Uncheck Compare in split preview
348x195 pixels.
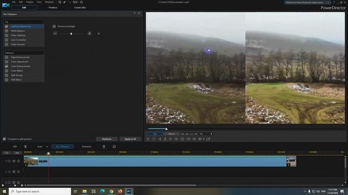click(4, 139)
